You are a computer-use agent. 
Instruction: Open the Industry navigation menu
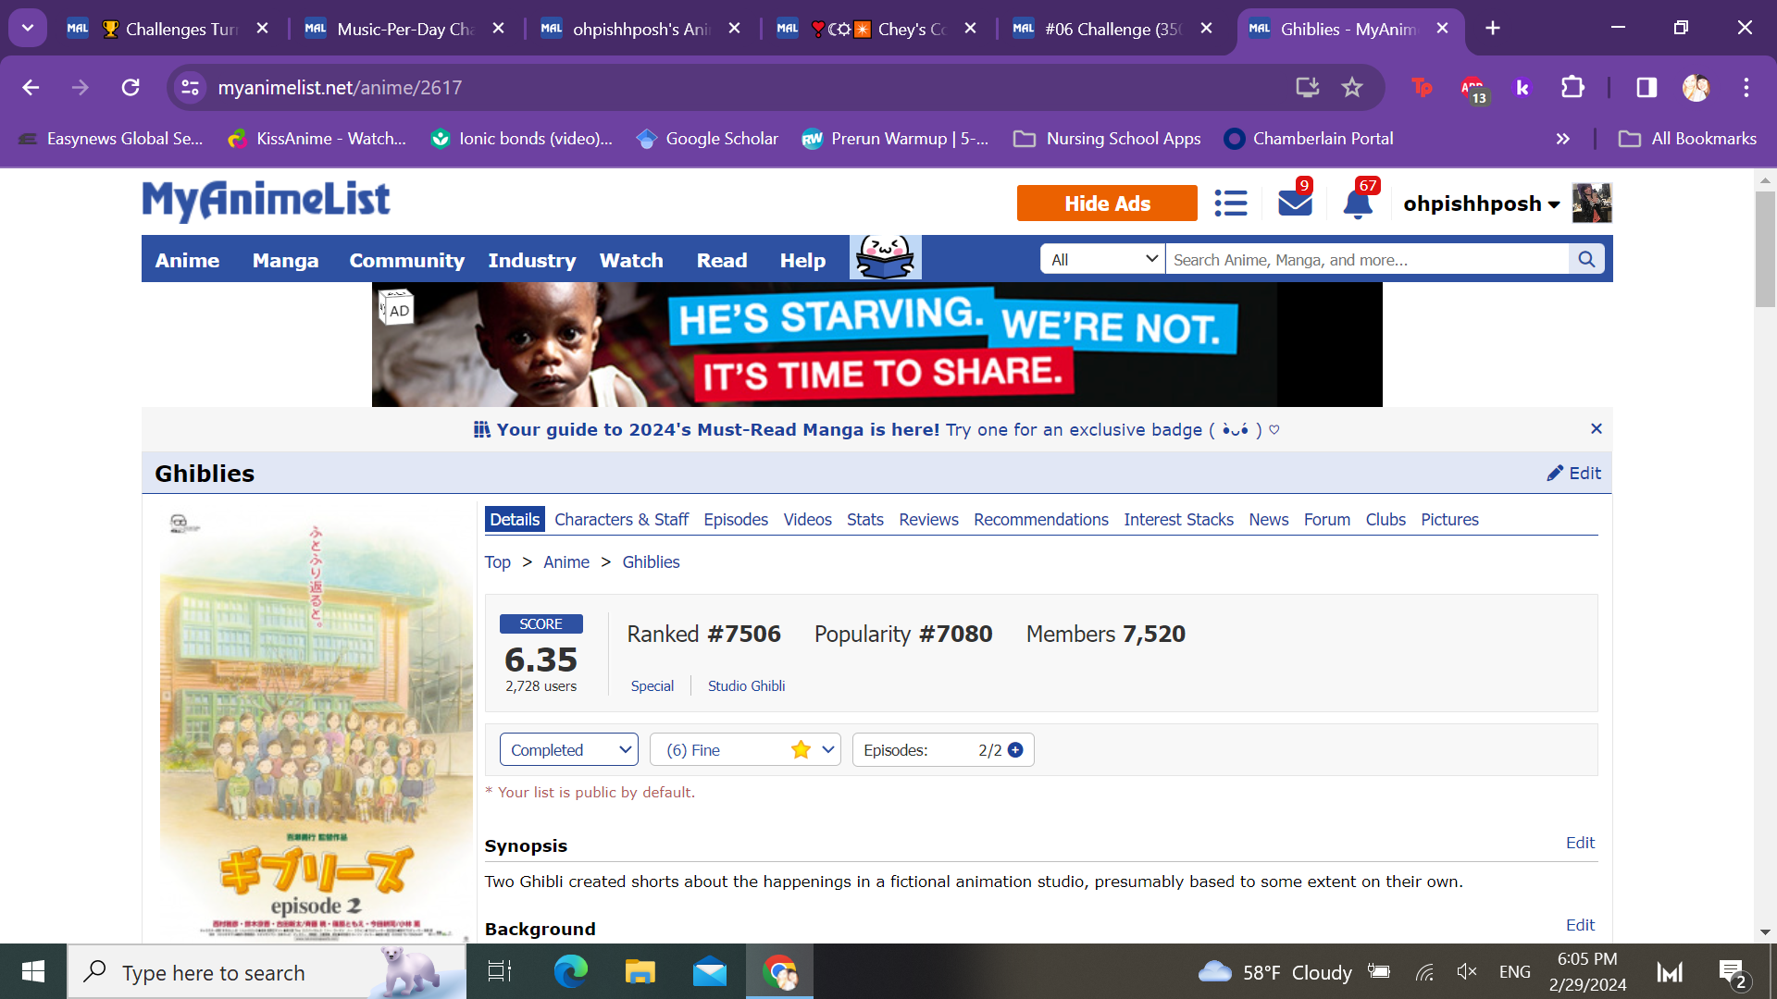coord(532,260)
